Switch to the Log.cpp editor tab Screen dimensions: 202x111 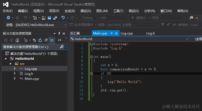click(127, 33)
